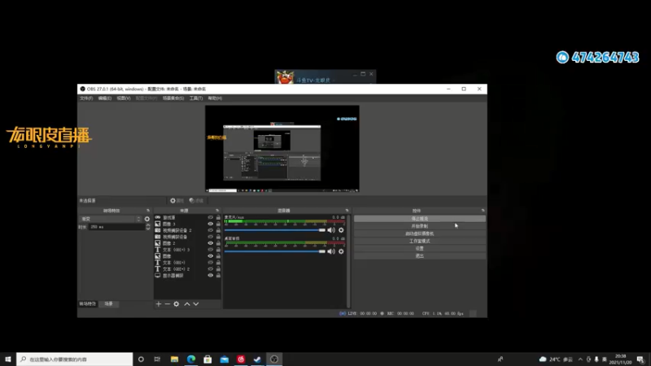Open transition properties gear icon
The height and width of the screenshot is (366, 651).
(147, 219)
